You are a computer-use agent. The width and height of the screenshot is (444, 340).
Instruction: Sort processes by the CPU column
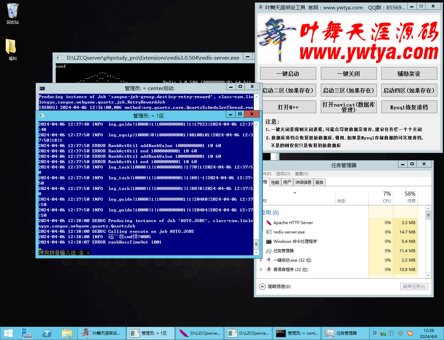[x=381, y=198]
